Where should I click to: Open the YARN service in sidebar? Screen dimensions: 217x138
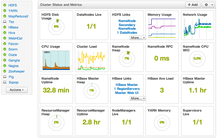13,11
